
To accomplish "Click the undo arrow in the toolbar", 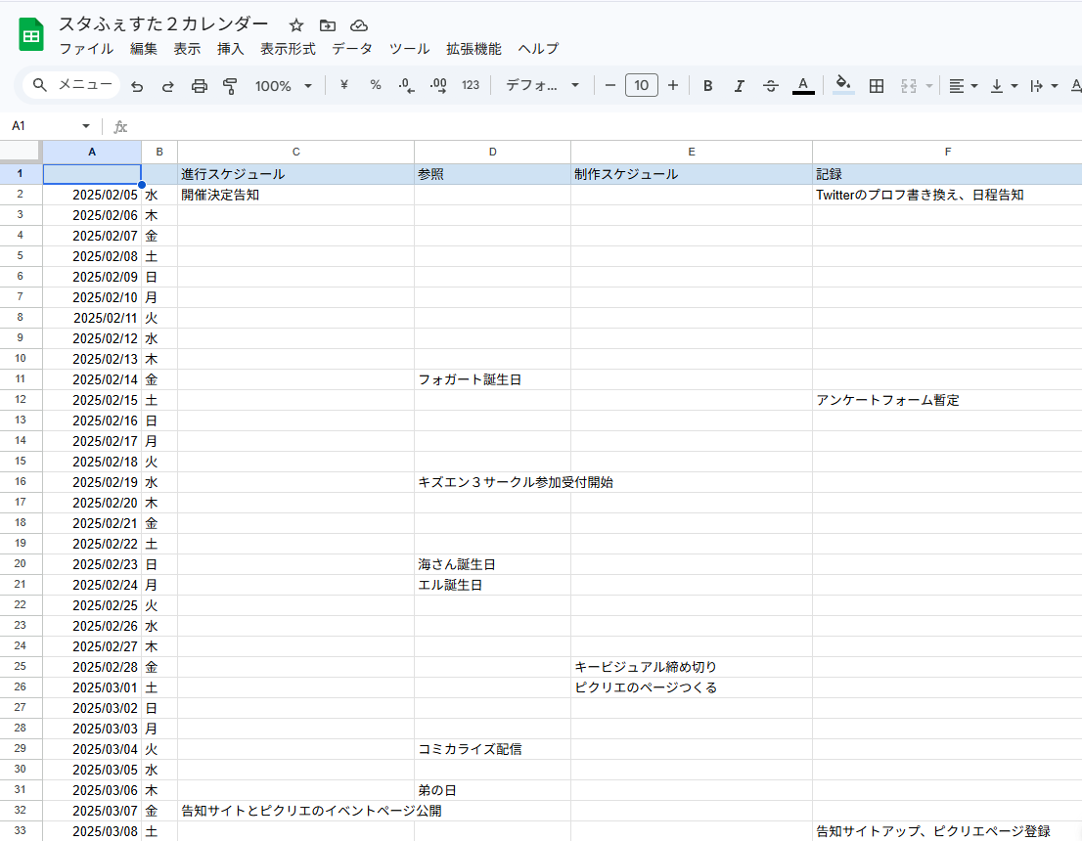I will 137,86.
